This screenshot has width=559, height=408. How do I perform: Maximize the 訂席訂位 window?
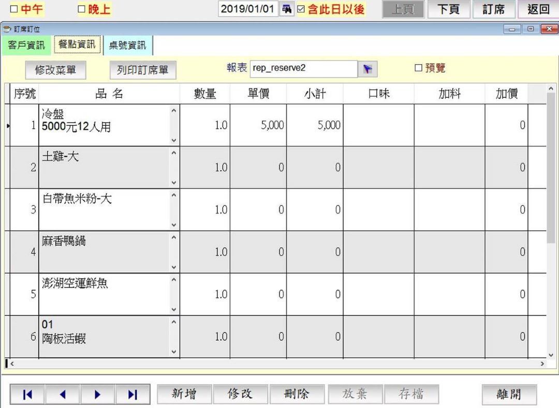click(531, 29)
